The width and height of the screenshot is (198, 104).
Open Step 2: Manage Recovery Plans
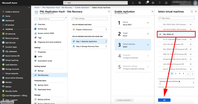coord(89,46)
